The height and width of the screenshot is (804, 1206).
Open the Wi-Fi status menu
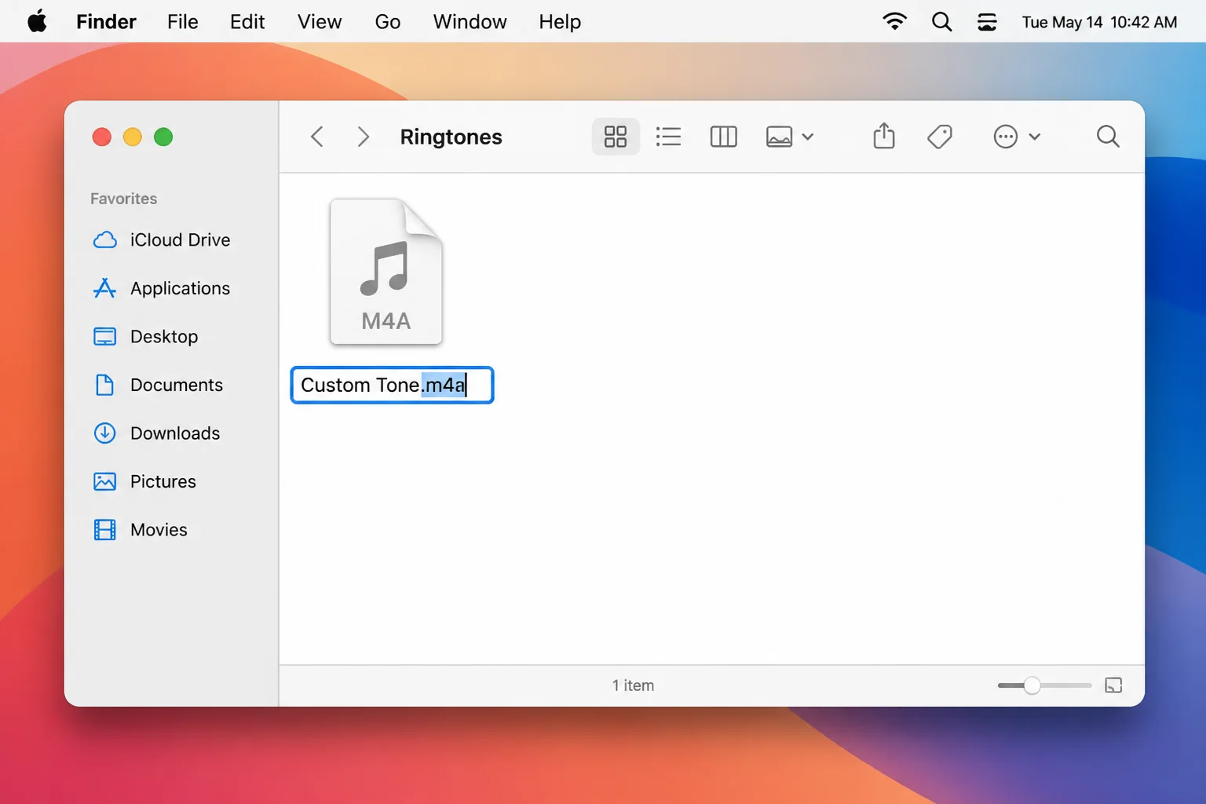point(894,21)
